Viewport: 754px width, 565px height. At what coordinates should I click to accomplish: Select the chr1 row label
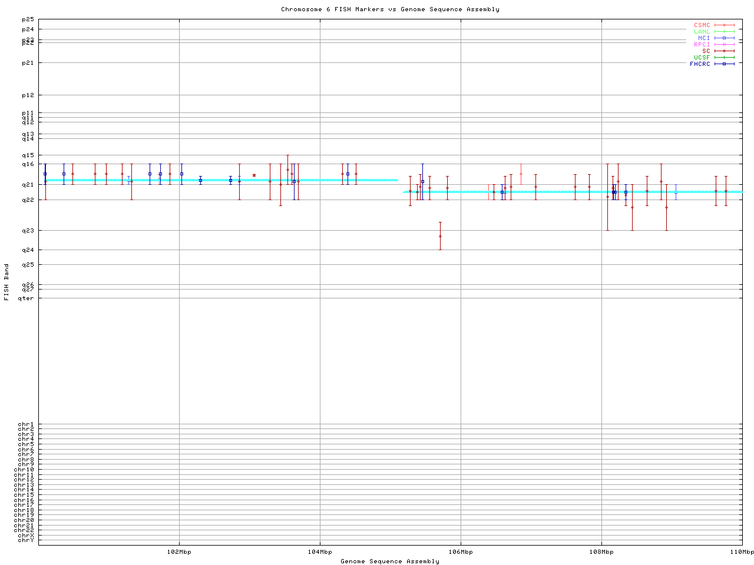[x=26, y=424]
